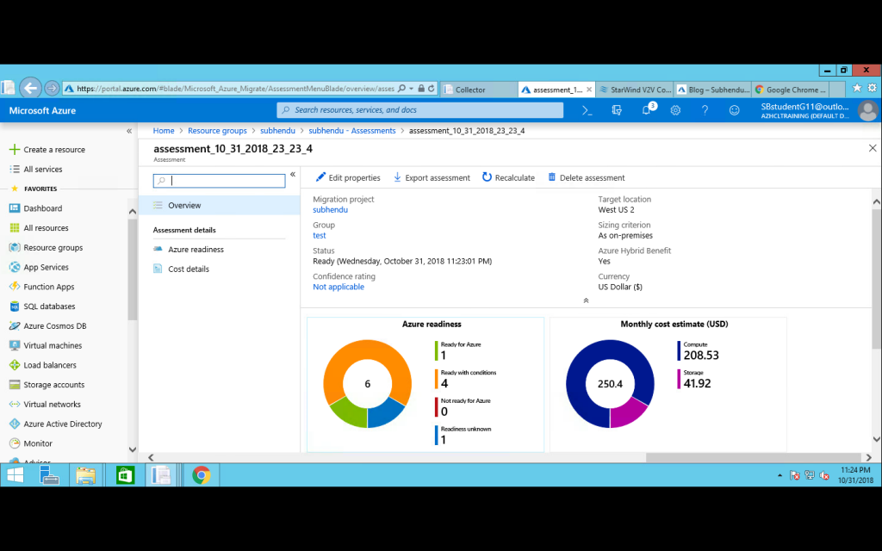Switch to StarWind V2V browser tab

pos(635,90)
